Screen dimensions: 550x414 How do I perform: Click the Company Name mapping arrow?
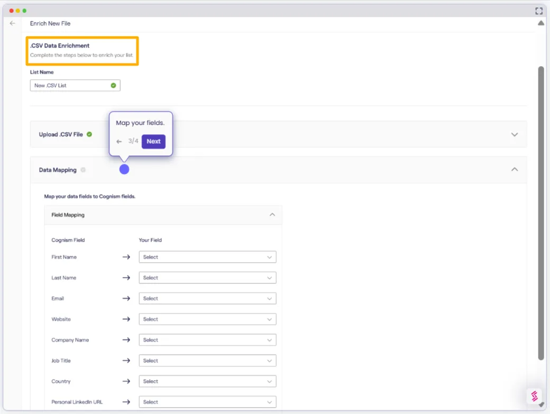coord(126,339)
